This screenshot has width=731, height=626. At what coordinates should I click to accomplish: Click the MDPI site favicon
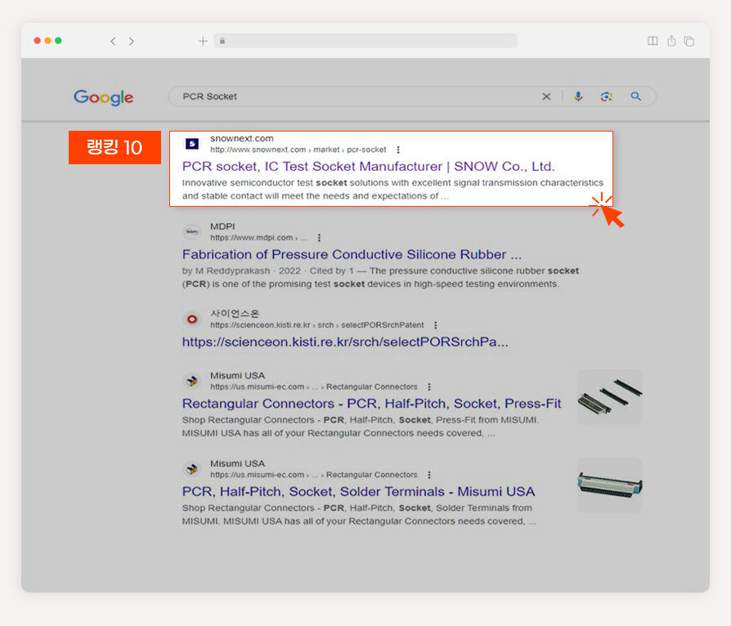pyautogui.click(x=191, y=231)
